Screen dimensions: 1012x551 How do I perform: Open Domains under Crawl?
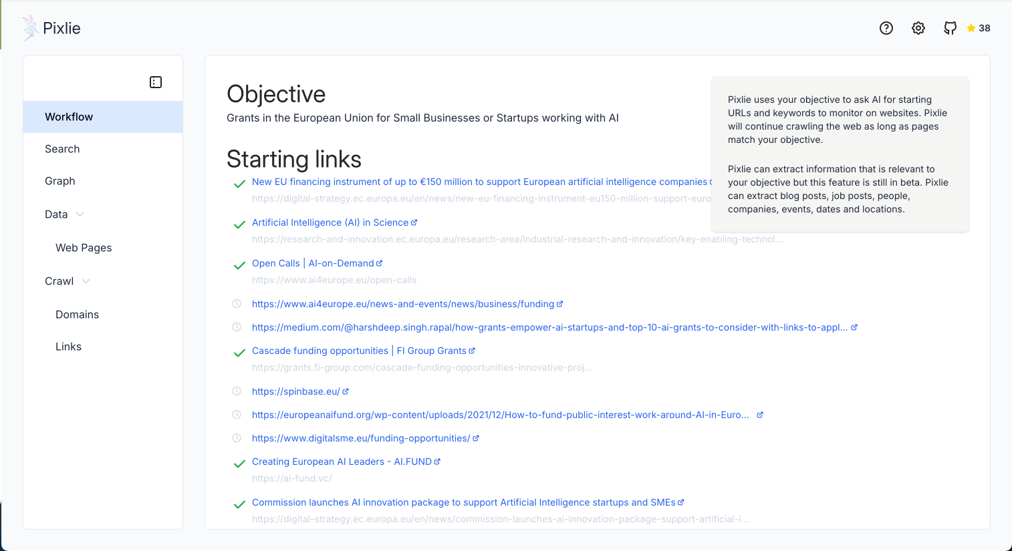coord(77,315)
